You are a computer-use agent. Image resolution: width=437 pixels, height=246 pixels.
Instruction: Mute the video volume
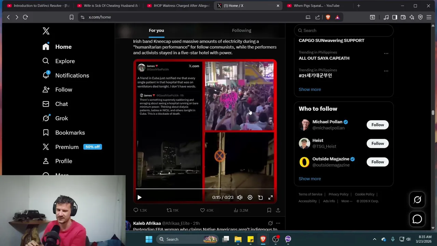tap(240, 197)
